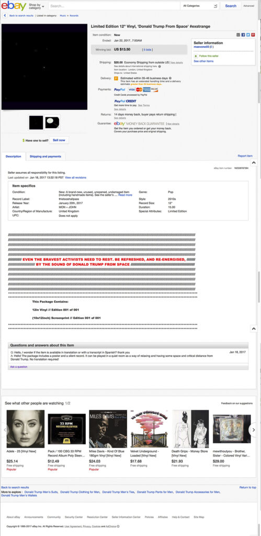261x536 pixels.
Task: Select the vinyl record thumbnail image
Action: (x=52, y=122)
